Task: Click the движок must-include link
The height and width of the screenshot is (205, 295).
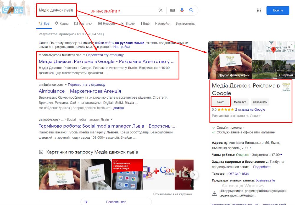Action: (x=119, y=108)
